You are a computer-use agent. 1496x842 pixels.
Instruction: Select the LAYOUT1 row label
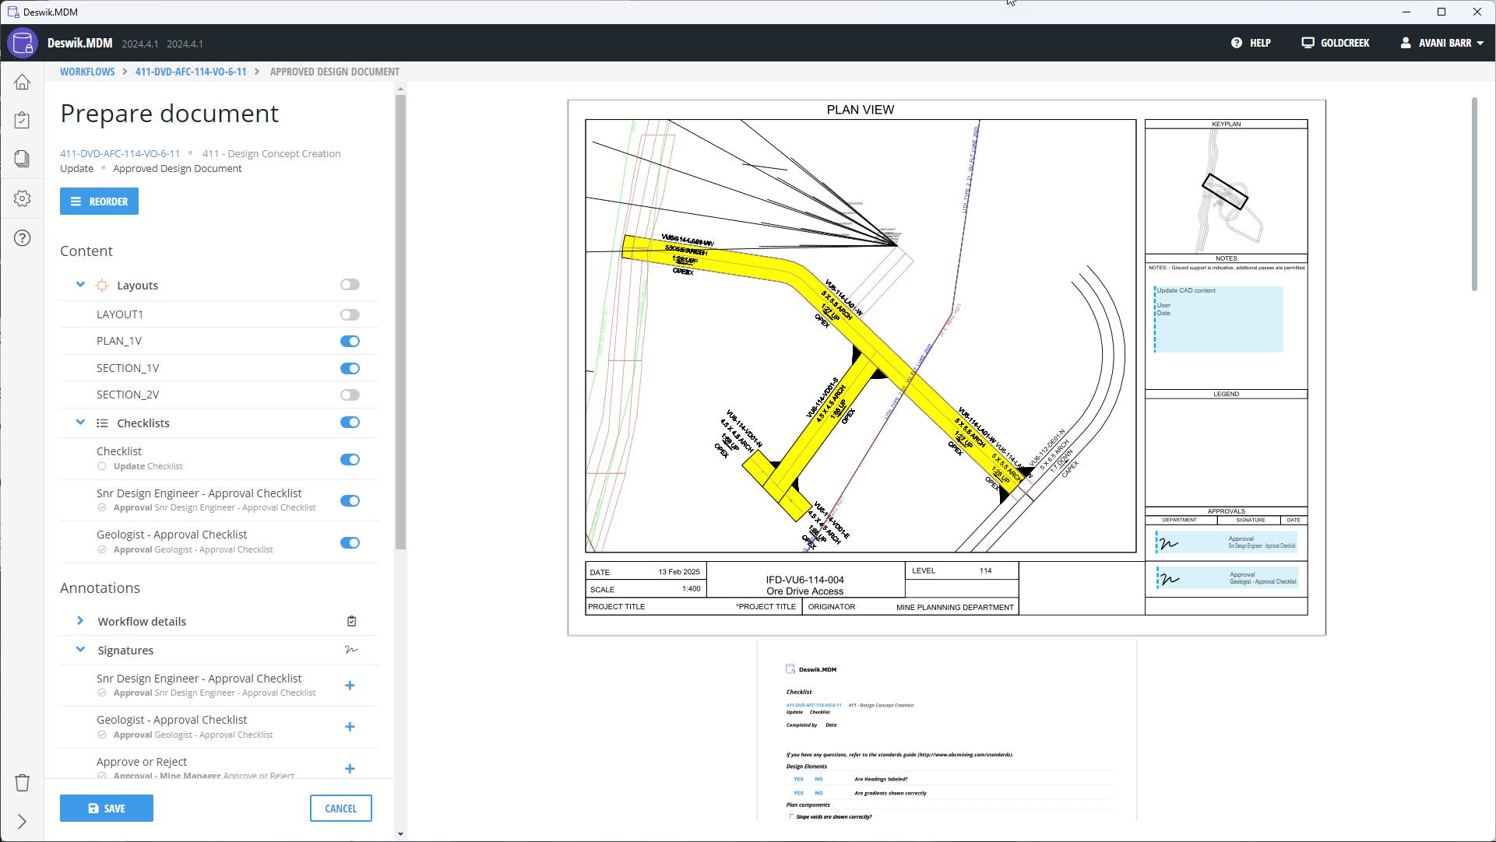coord(120,314)
